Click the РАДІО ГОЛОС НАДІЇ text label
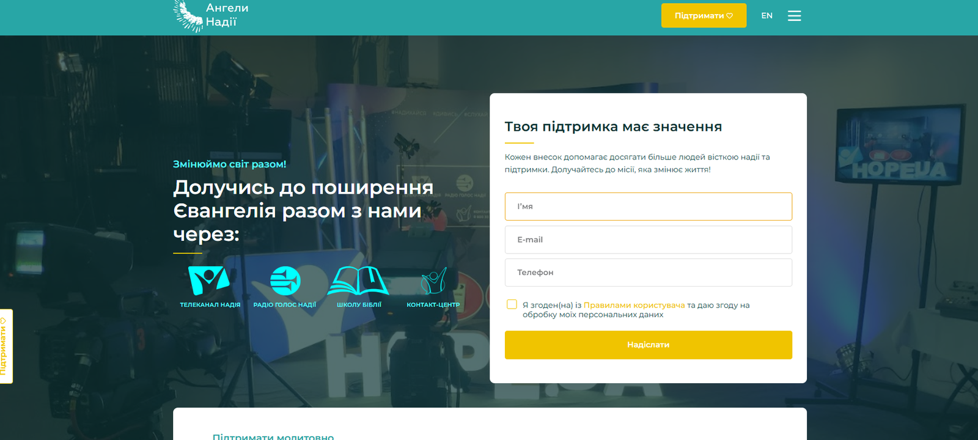This screenshot has width=978, height=440. [x=285, y=305]
